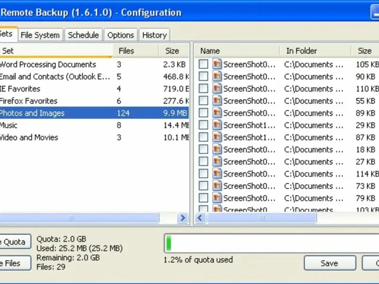Click the highlighted Photos and Images set
This screenshot has width=379, height=284.
click(x=94, y=113)
